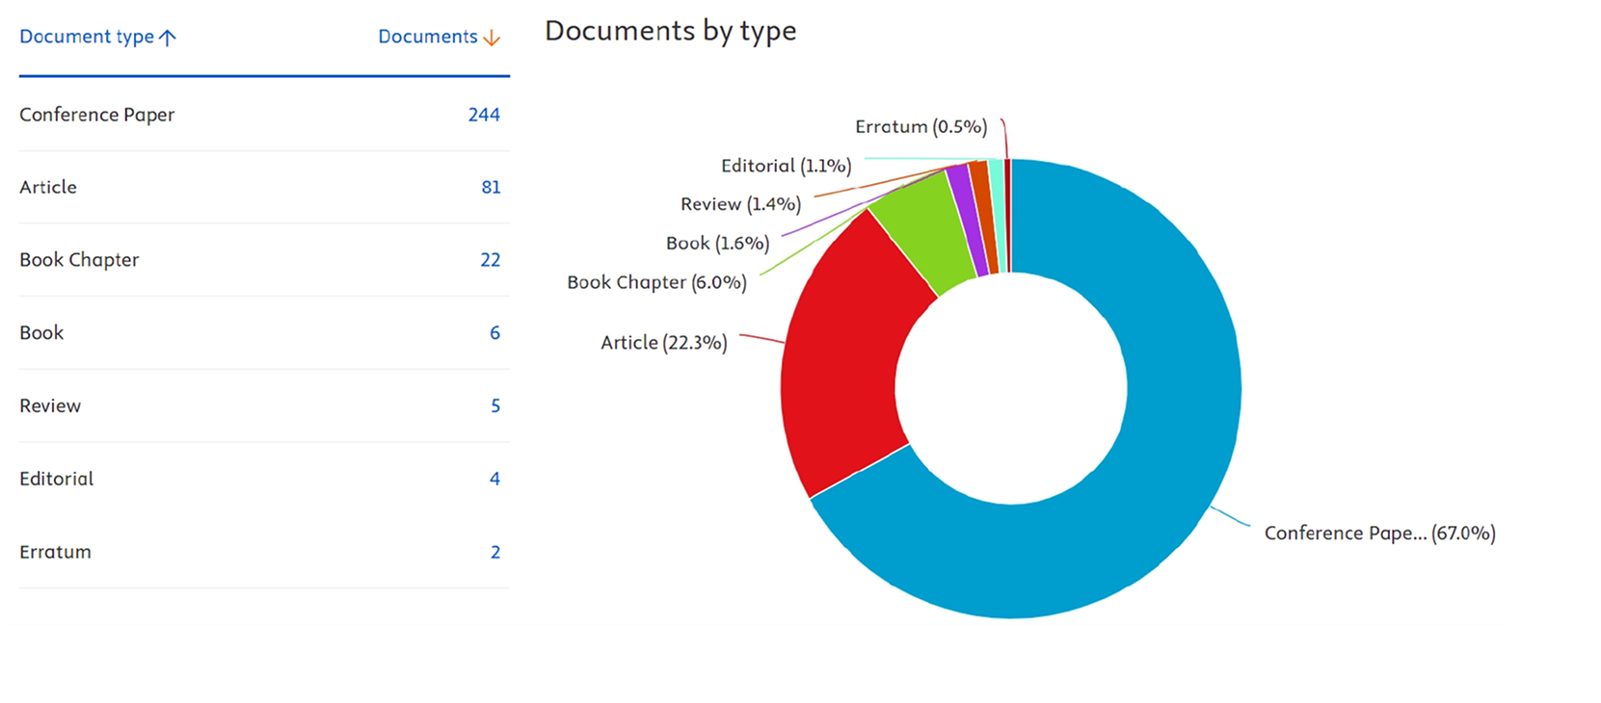Screen dimensions: 1601x703
Task: Open the 4 Editorial documents
Action: click(494, 479)
